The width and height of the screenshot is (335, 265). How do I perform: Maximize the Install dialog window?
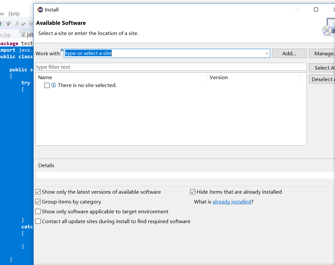pyautogui.click(x=316, y=9)
